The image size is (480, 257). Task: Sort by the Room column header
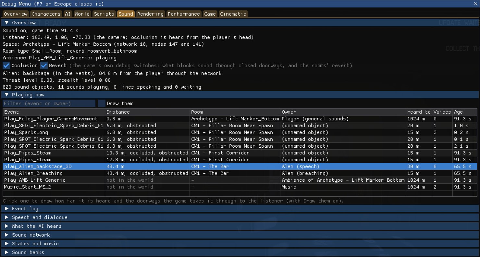[235, 112]
